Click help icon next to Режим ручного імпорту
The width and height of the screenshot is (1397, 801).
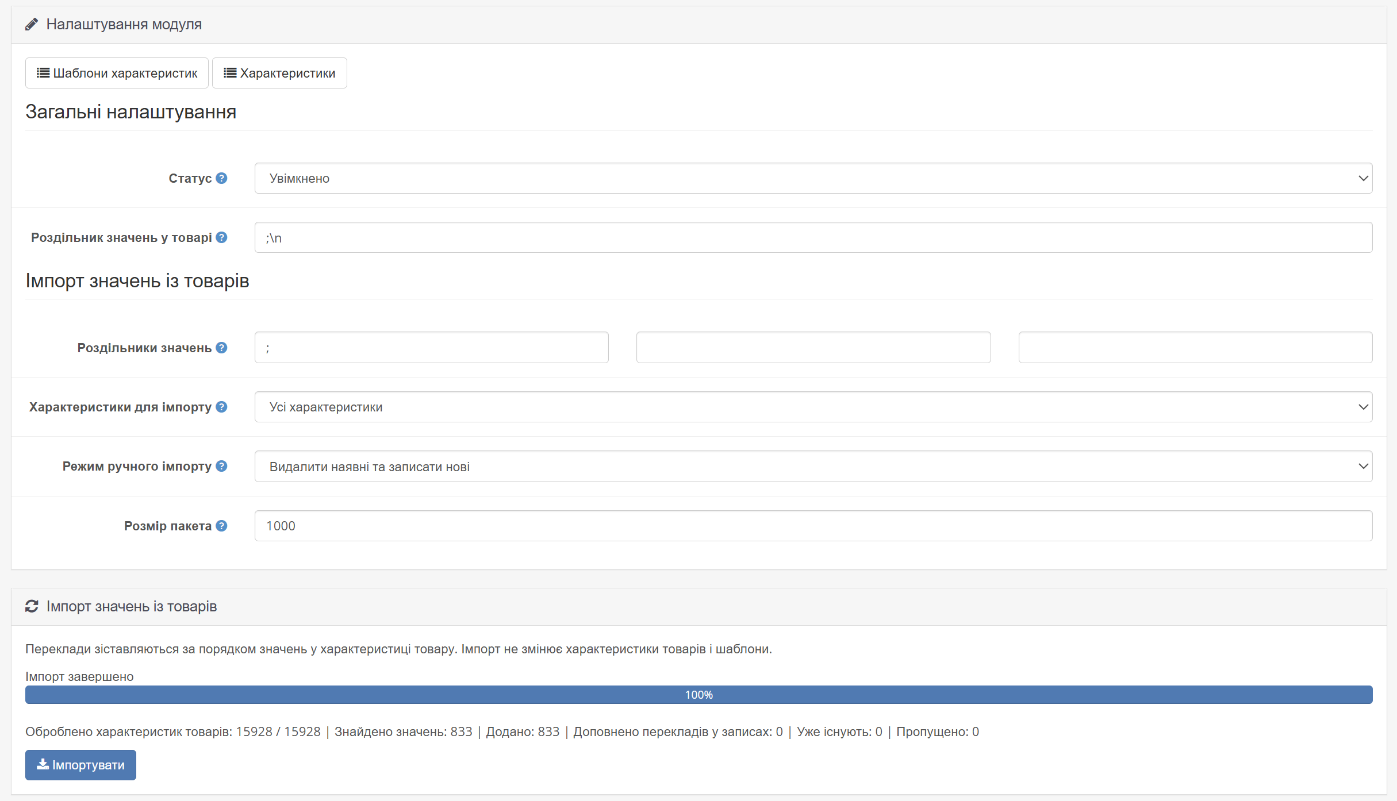pyautogui.click(x=221, y=466)
